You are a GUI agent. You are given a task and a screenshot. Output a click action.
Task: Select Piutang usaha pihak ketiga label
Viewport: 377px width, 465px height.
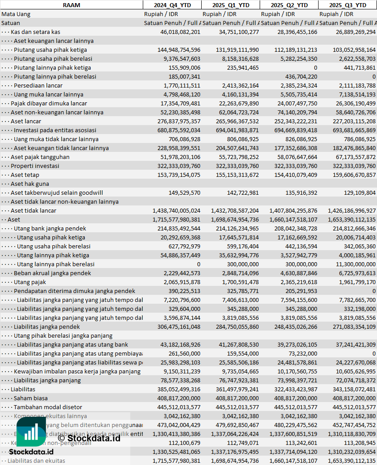tap(50, 50)
